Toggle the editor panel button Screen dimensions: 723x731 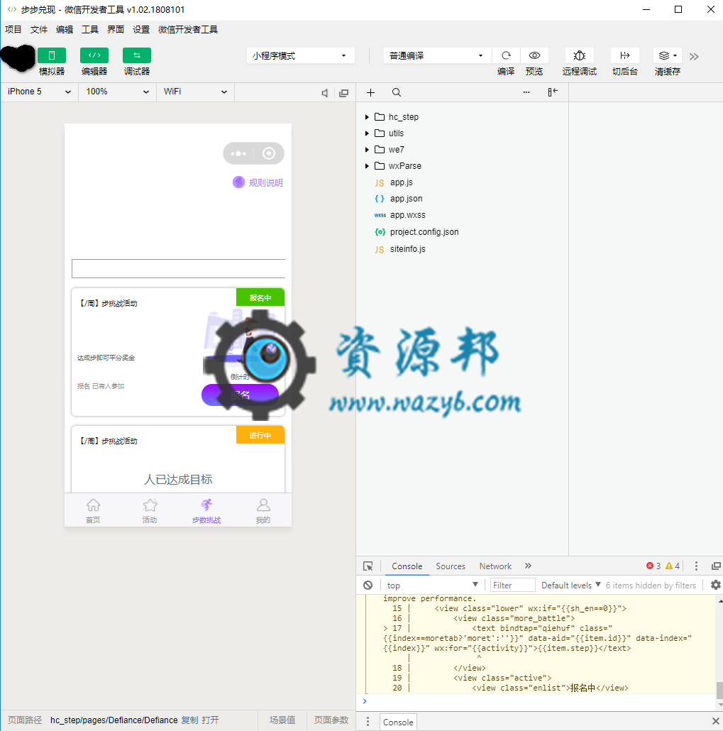pyautogui.click(x=94, y=55)
